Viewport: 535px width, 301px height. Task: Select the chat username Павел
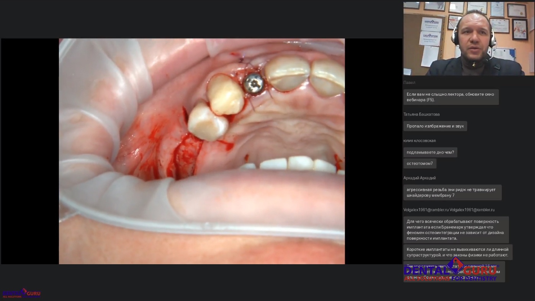click(409, 82)
